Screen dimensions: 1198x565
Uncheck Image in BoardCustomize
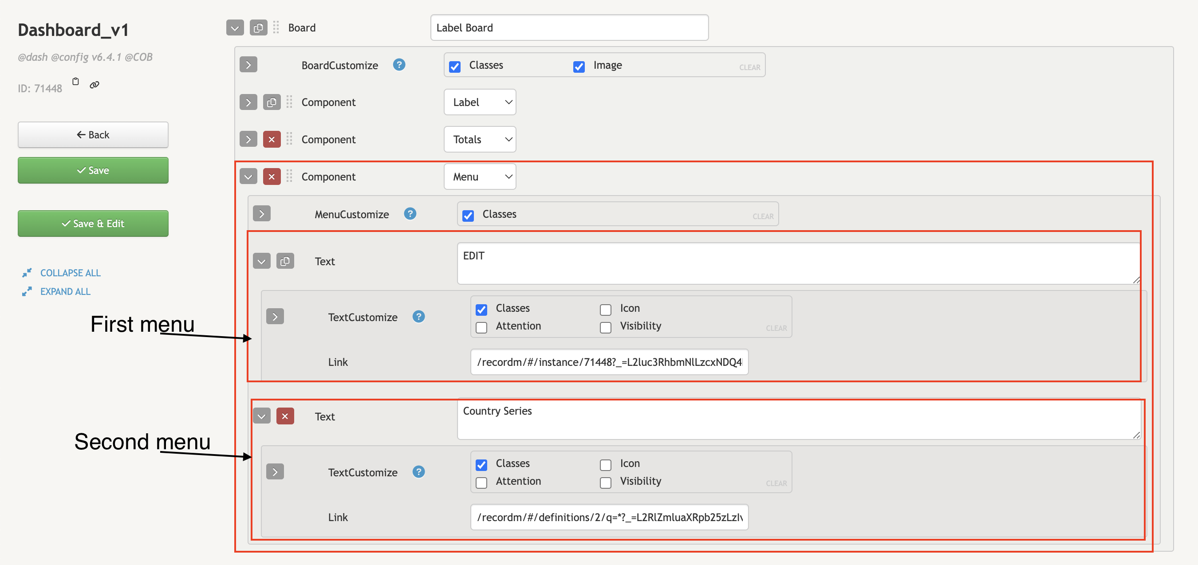tap(579, 67)
